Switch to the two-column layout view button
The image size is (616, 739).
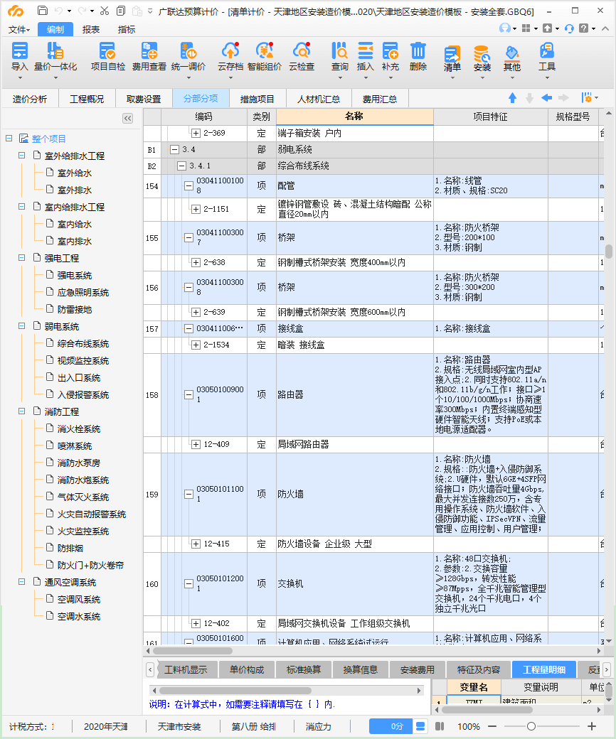tap(440, 726)
